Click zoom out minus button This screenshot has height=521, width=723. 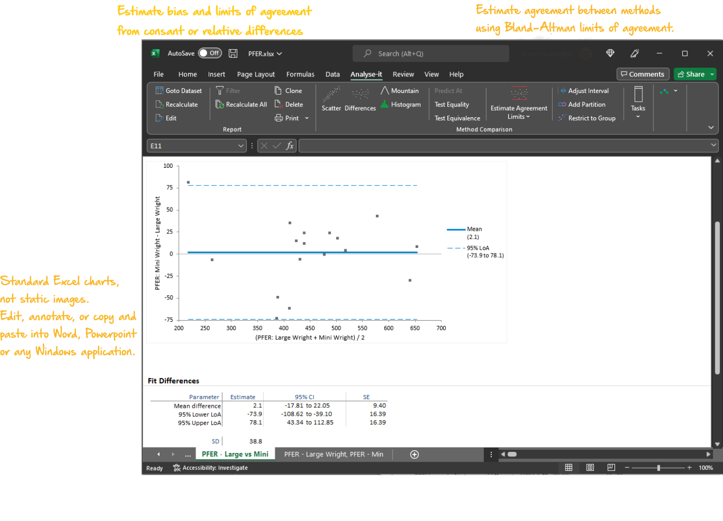[x=627, y=467]
